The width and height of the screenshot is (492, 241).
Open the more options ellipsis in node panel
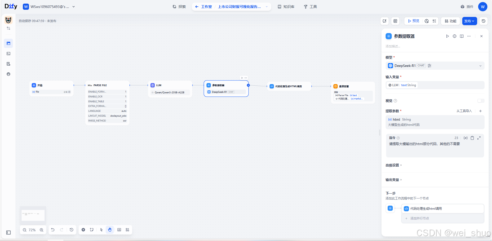coord(469,36)
